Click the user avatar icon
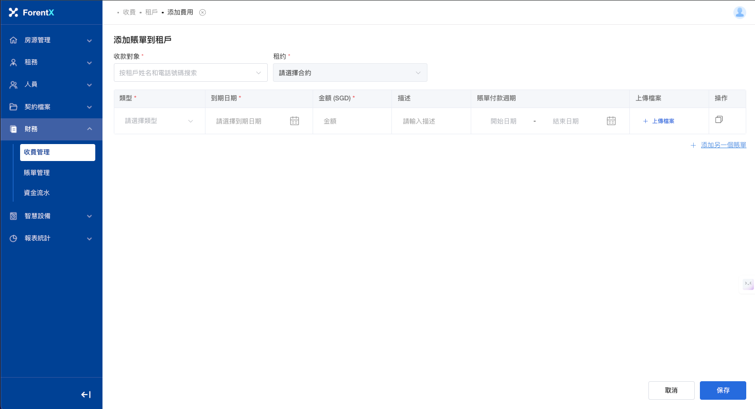Image resolution: width=755 pixels, height=409 pixels. tap(740, 12)
